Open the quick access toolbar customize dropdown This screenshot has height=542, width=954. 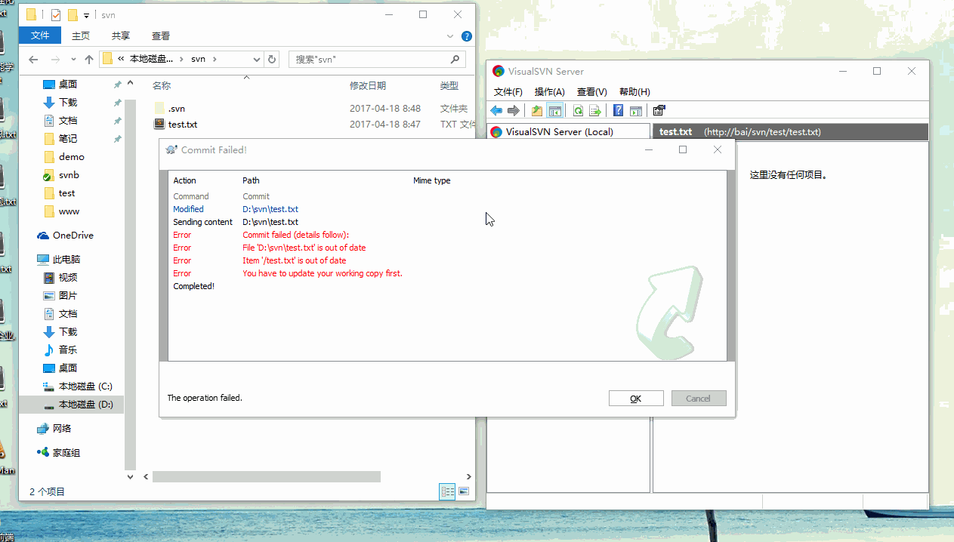click(x=86, y=15)
